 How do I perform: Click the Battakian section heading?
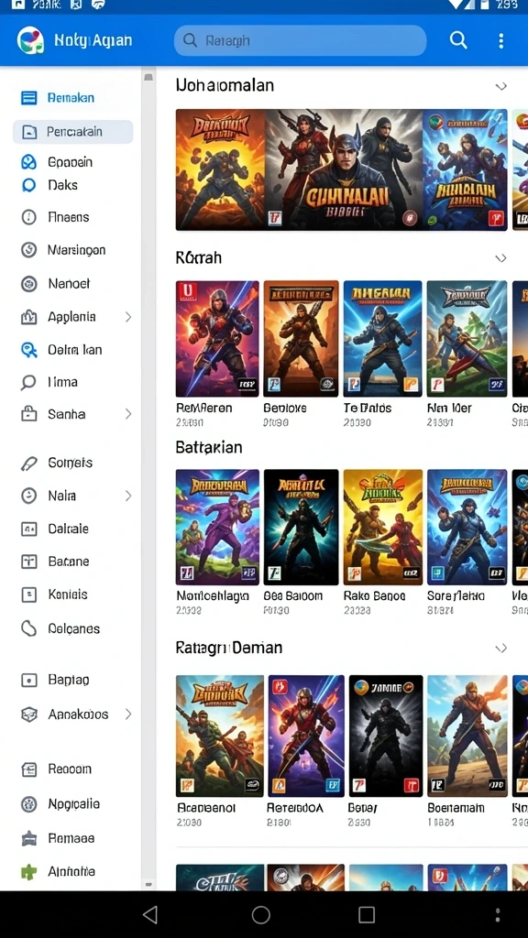(208, 447)
